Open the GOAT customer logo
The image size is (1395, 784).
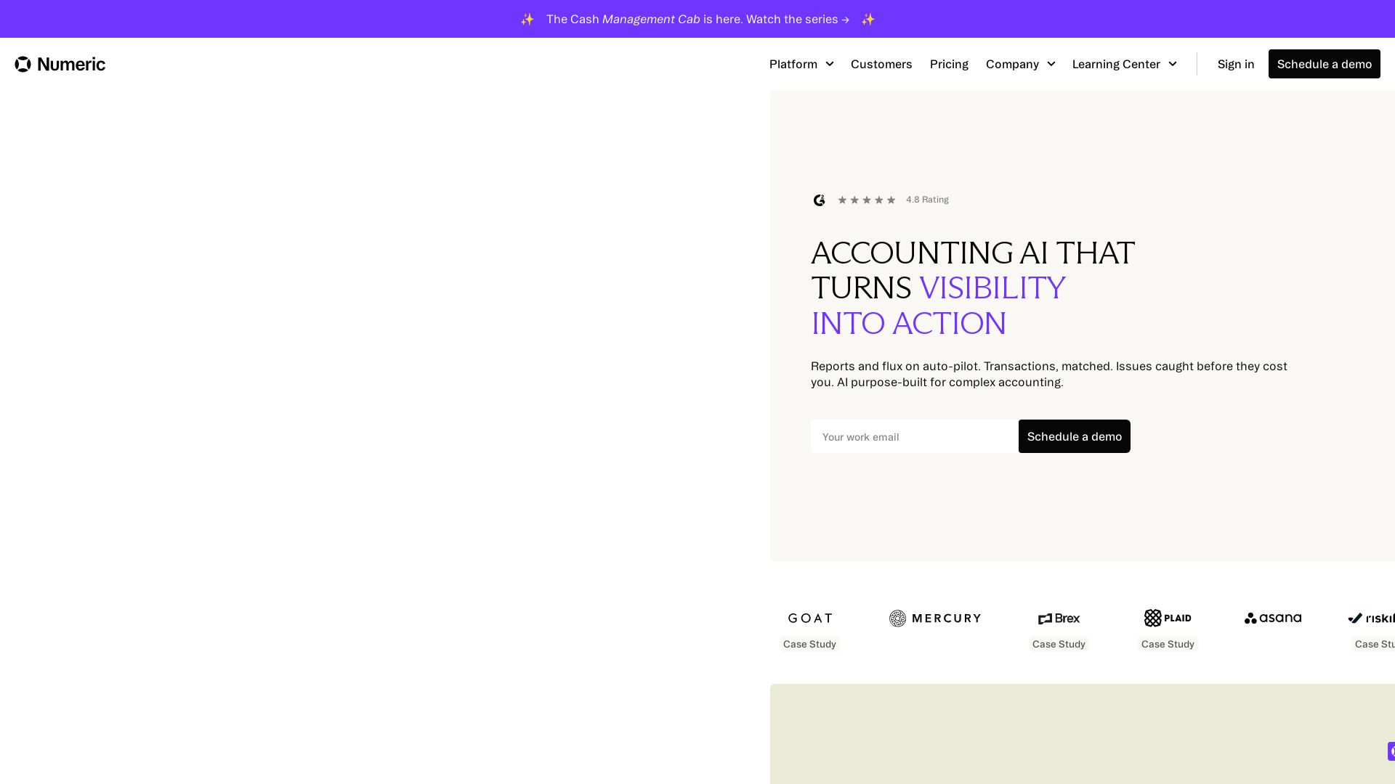(x=810, y=618)
